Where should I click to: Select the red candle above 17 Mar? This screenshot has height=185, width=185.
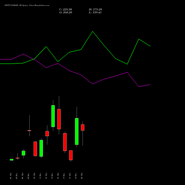pyautogui.click(x=65, y=142)
